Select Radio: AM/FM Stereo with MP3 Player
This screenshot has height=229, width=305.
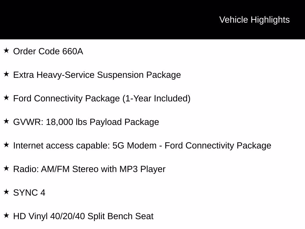pyautogui.click(x=89, y=169)
